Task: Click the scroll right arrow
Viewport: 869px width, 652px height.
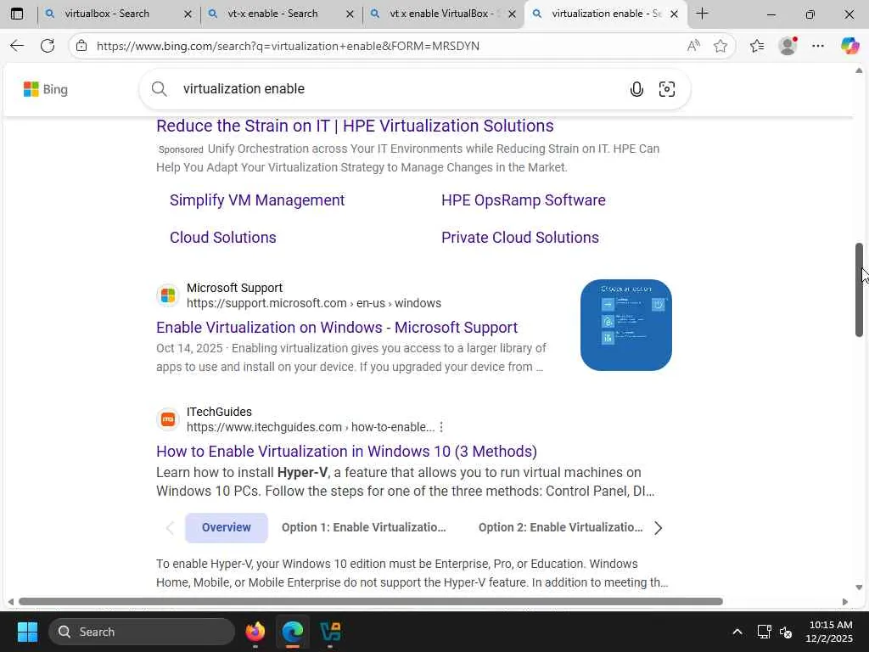Action: pyautogui.click(x=844, y=602)
